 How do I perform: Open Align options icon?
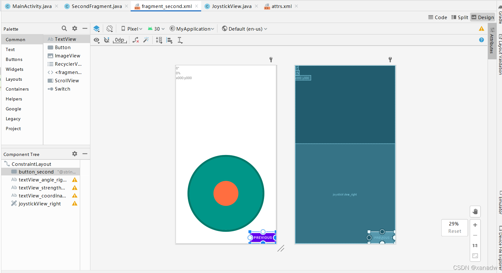coord(170,40)
